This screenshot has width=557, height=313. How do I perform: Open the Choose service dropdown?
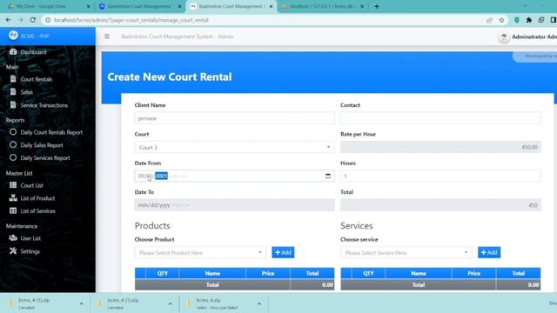coord(406,253)
